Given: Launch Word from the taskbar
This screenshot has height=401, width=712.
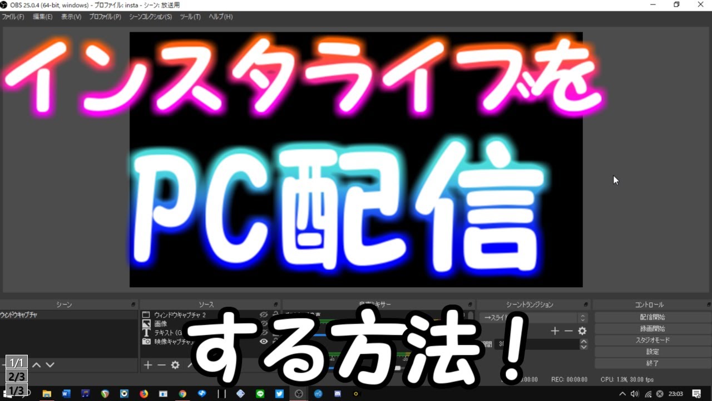Looking at the screenshot, I should click(x=66, y=394).
